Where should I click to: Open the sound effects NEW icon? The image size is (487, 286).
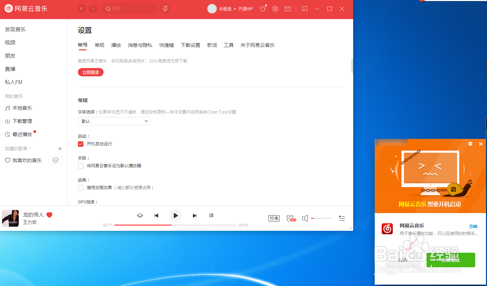pos(291,218)
